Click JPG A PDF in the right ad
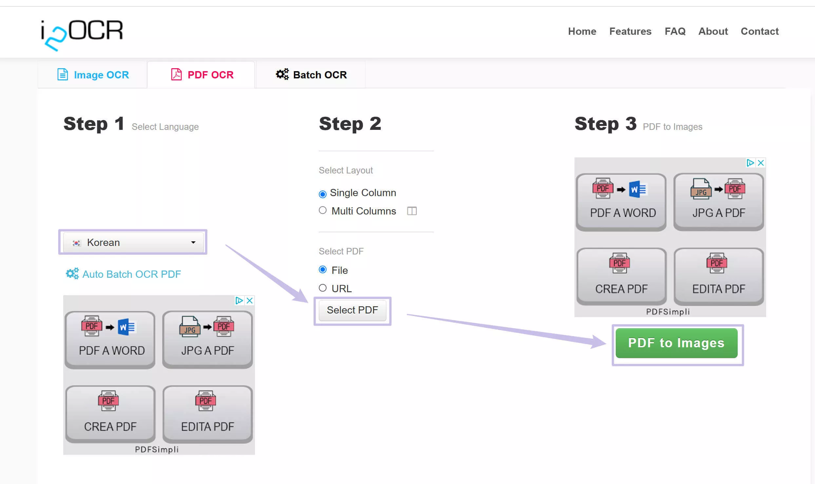This screenshot has width=815, height=484. (719, 202)
